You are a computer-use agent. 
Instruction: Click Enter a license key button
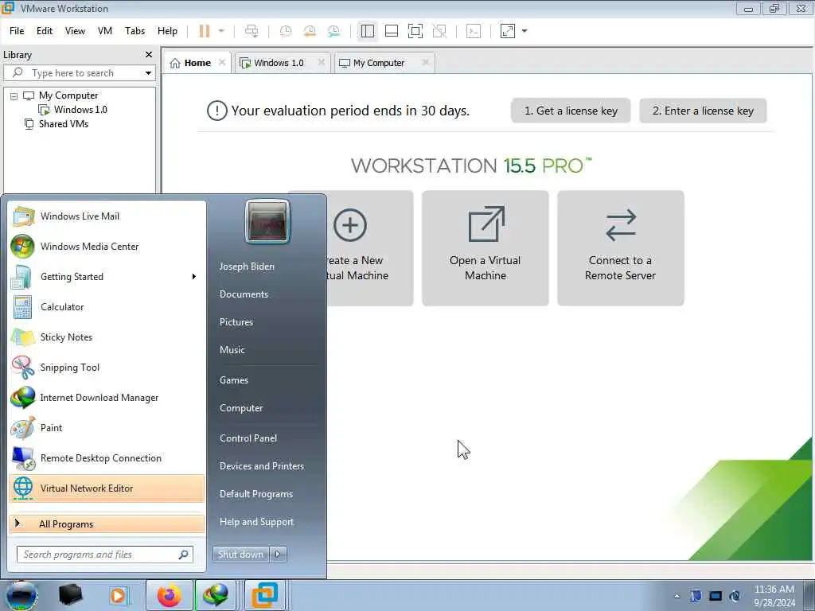pyautogui.click(x=703, y=111)
